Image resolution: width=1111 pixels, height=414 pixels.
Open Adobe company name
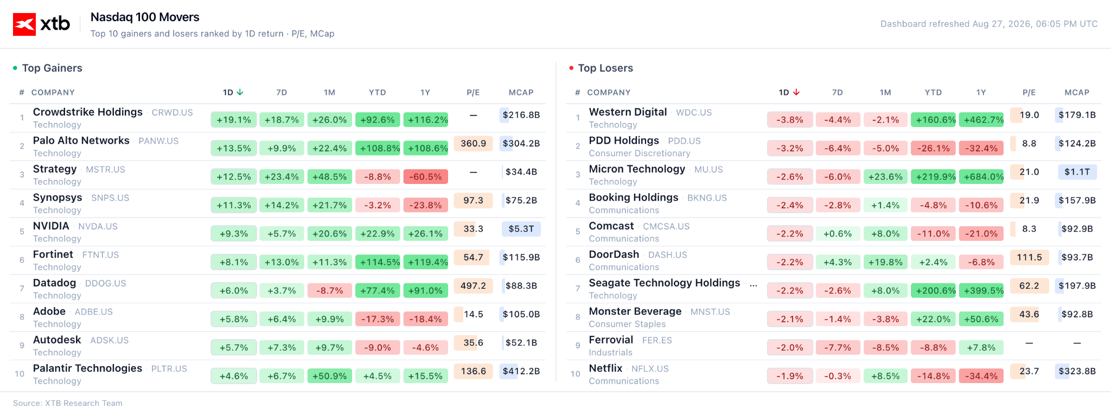click(49, 311)
